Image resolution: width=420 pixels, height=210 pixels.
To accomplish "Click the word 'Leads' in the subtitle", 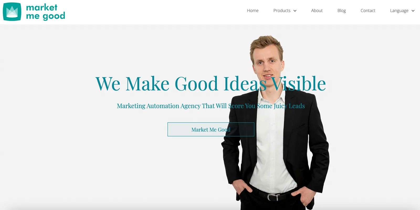I will 297,106.
